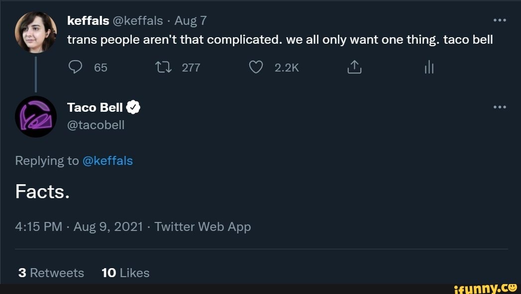The image size is (521, 294).
Task: Expand the thread connector line below keffals' avatar
Action: [x=36, y=74]
